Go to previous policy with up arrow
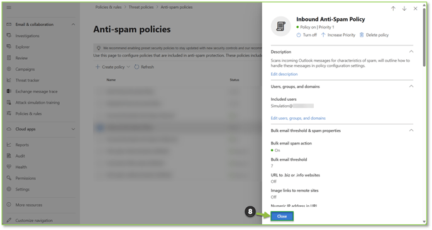Image resolution: width=432 pixels, height=230 pixels. 393,9
